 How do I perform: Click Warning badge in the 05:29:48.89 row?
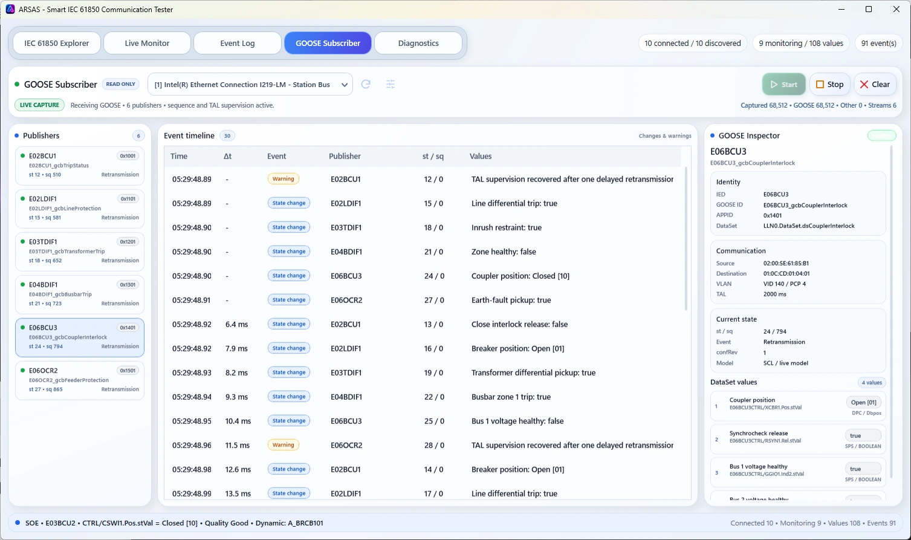283,179
